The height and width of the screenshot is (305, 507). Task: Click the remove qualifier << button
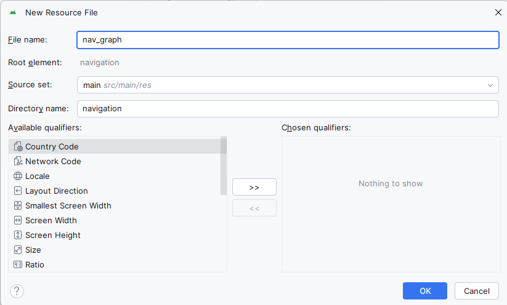pos(254,208)
